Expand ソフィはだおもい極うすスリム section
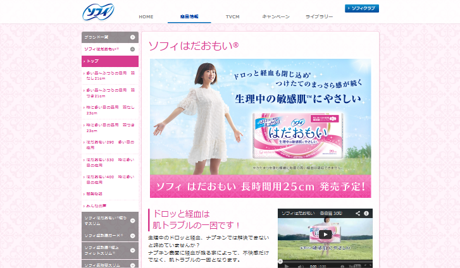The image size is (460, 268). [x=110, y=221]
